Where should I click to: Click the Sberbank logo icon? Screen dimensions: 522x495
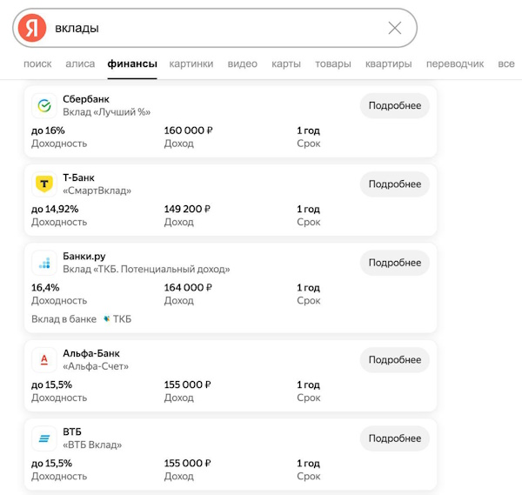pyautogui.click(x=43, y=106)
